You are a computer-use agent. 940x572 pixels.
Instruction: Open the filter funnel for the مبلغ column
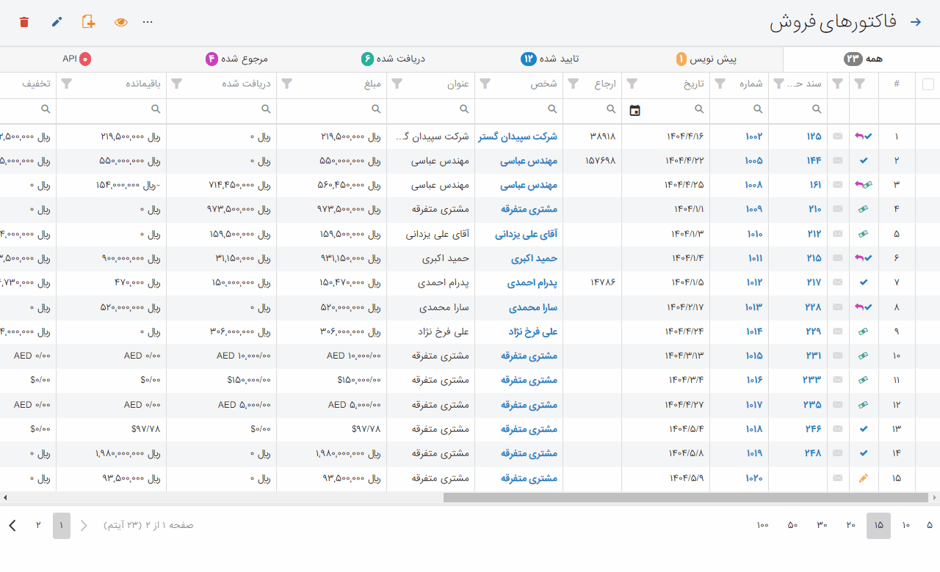397,84
